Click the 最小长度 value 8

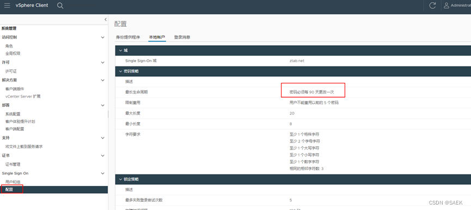click(291, 124)
